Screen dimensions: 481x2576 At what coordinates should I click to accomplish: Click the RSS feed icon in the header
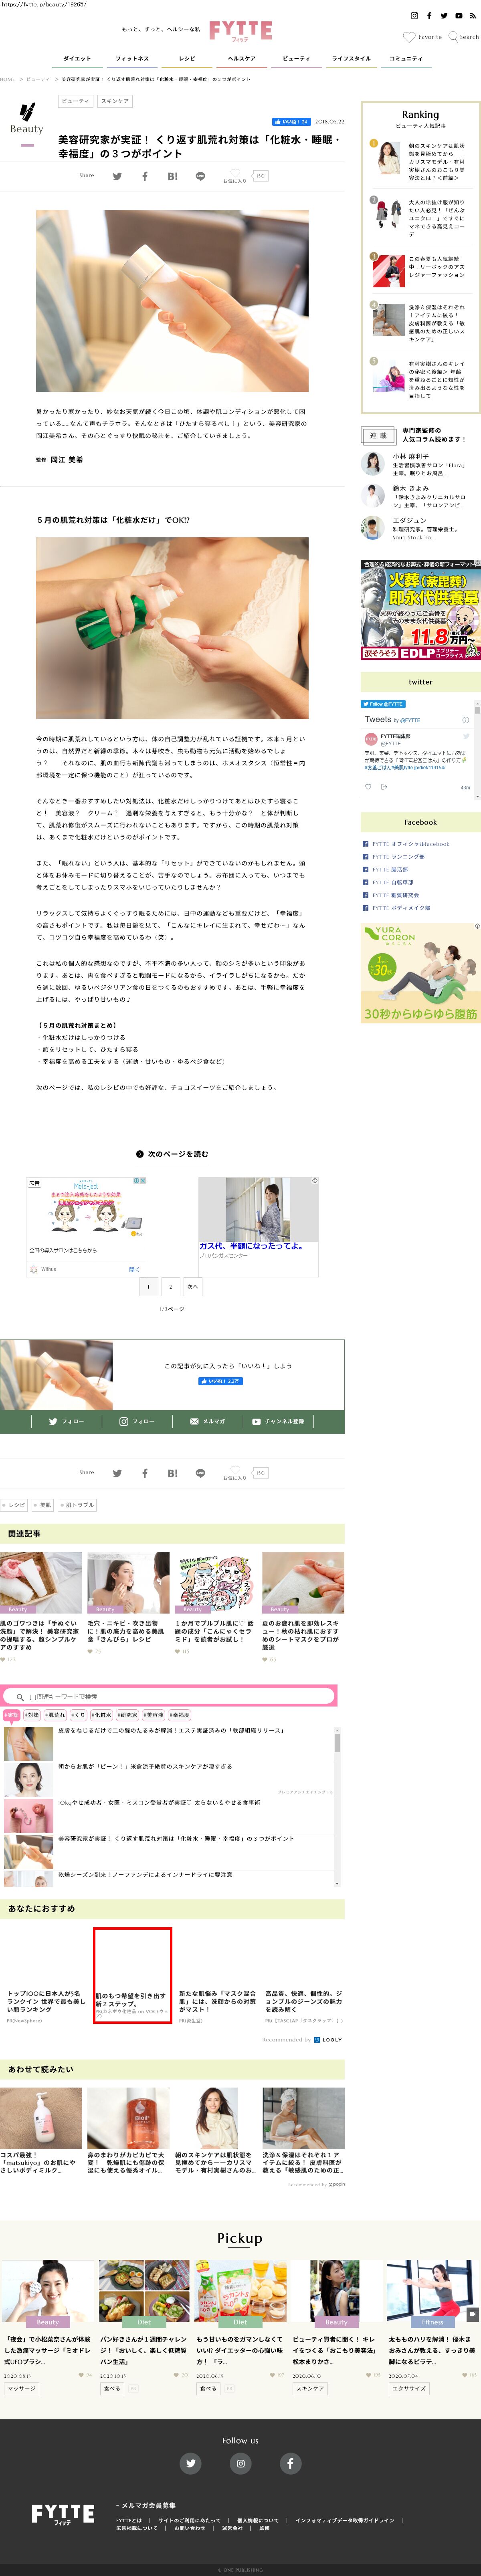click(473, 16)
